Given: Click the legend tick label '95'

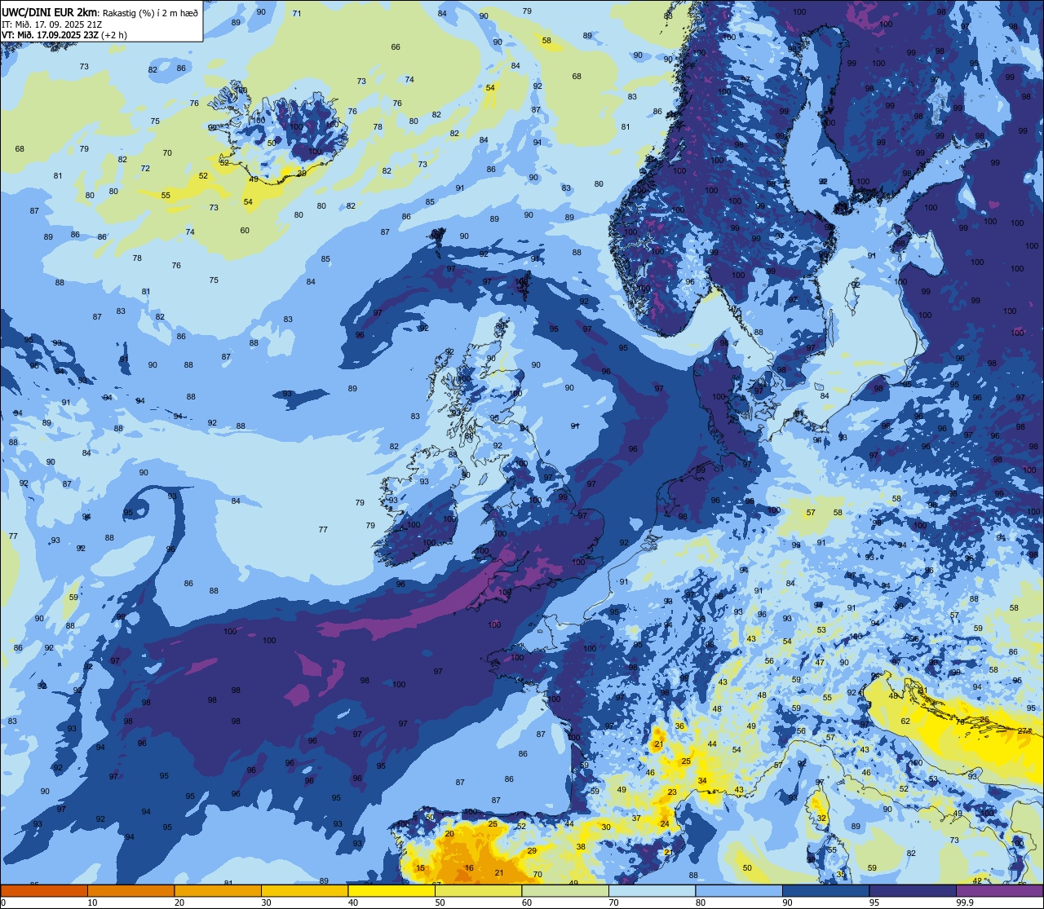Looking at the screenshot, I should pyautogui.click(x=874, y=902).
